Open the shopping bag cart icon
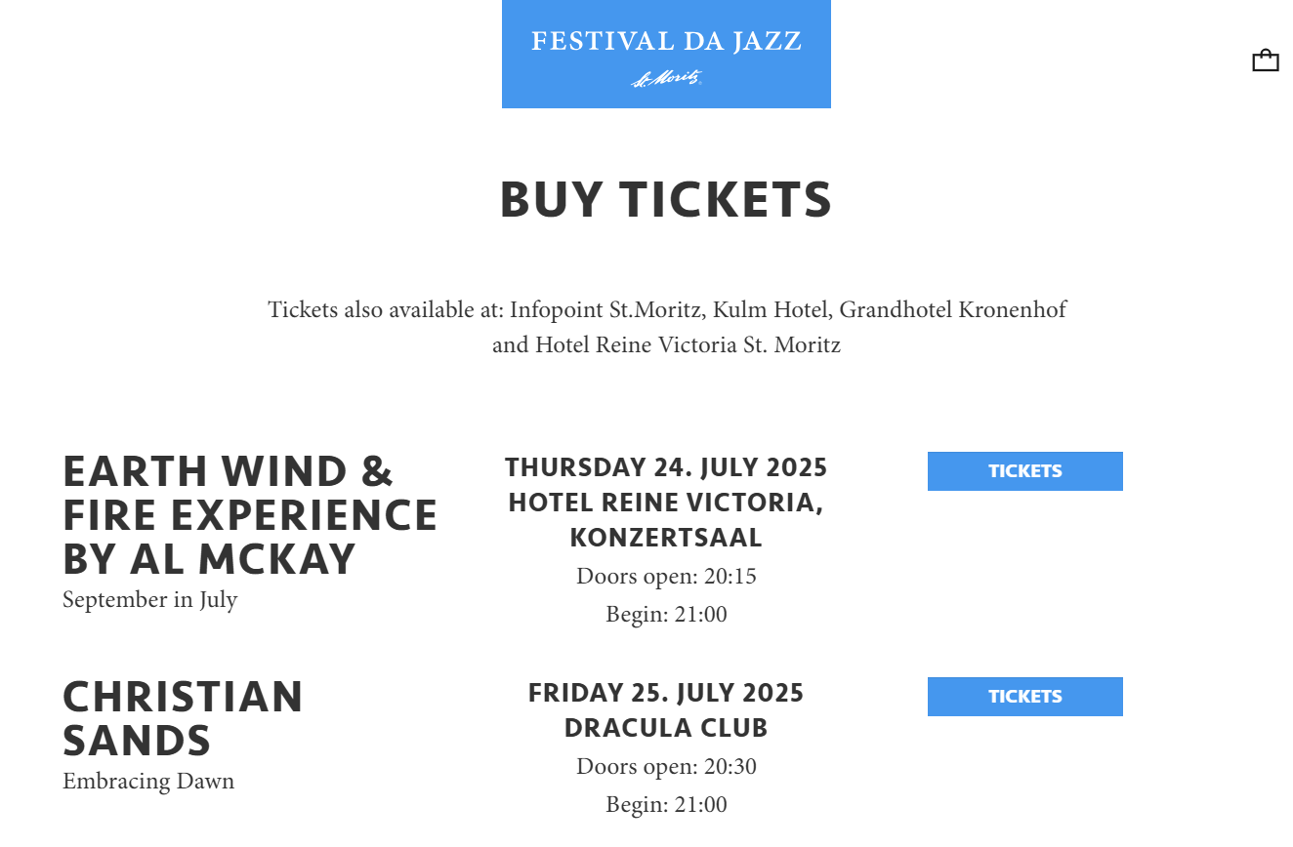 [1265, 60]
